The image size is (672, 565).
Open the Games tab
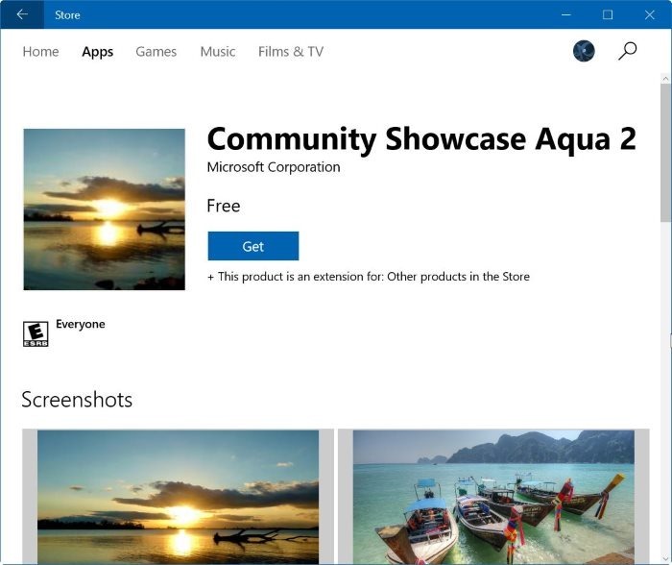(x=156, y=52)
